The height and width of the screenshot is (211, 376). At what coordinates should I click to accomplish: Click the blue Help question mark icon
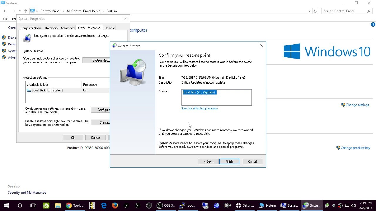click(x=373, y=25)
